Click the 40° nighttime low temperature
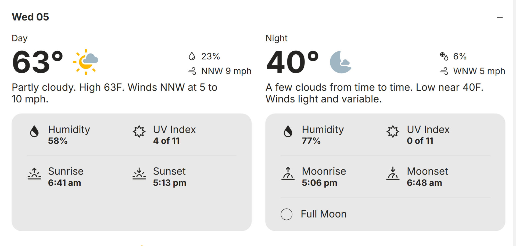Image resolution: width=516 pixels, height=246 pixels. (x=292, y=62)
